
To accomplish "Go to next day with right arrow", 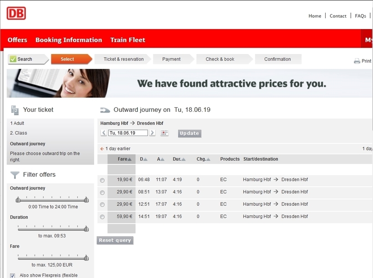I will pos(152,133).
